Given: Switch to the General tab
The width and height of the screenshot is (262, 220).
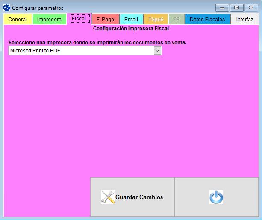Looking at the screenshot, I should pos(18,20).
